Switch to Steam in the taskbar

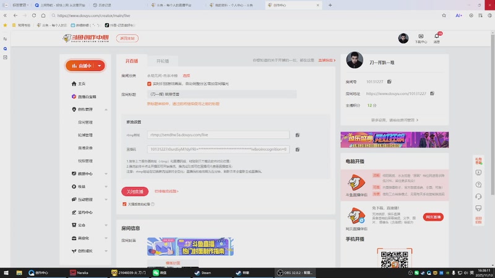[203, 272]
